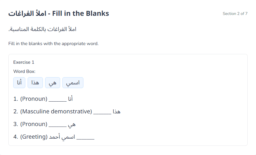Pick the هي word from Word Box

point(53,83)
